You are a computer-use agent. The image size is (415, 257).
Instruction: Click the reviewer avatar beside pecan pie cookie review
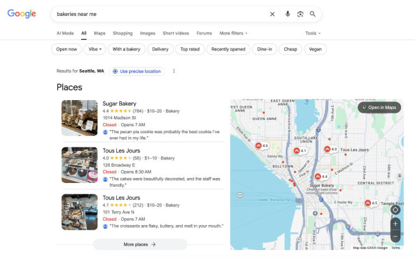tap(105, 132)
